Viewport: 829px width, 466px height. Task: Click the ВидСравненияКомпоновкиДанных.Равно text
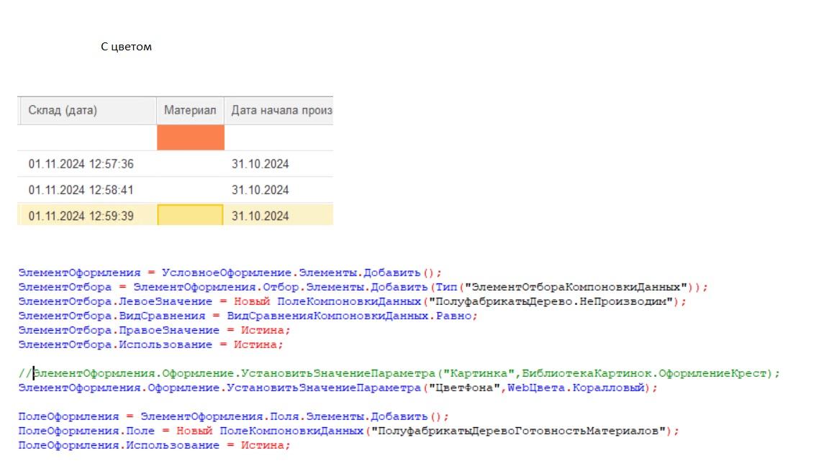click(x=352, y=316)
